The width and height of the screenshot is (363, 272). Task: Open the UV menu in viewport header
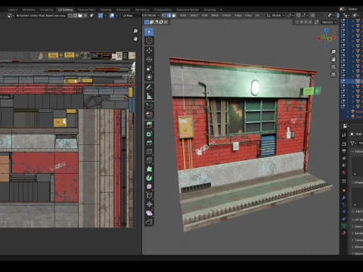(257, 15)
